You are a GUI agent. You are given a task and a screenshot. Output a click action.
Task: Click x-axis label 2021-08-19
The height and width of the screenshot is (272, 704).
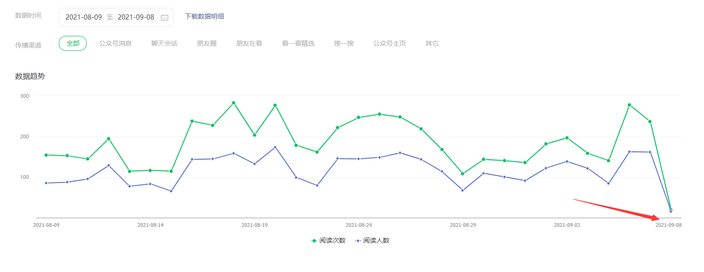pyautogui.click(x=255, y=225)
